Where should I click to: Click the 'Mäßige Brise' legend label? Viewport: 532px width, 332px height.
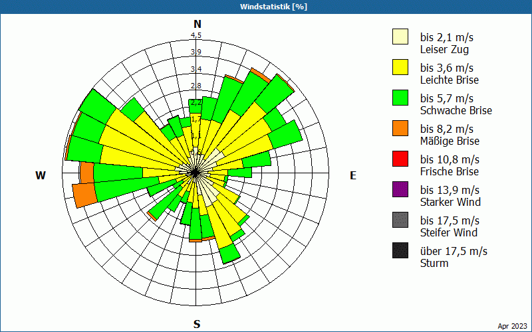(x=450, y=141)
